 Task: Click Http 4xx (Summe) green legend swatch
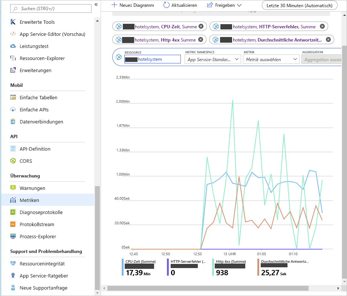tap(213, 267)
